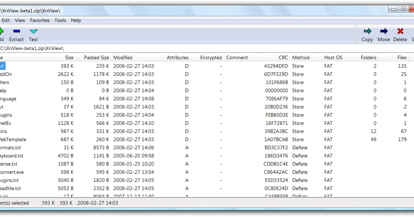Open the Tools menu

pyautogui.click(x=60, y=20)
